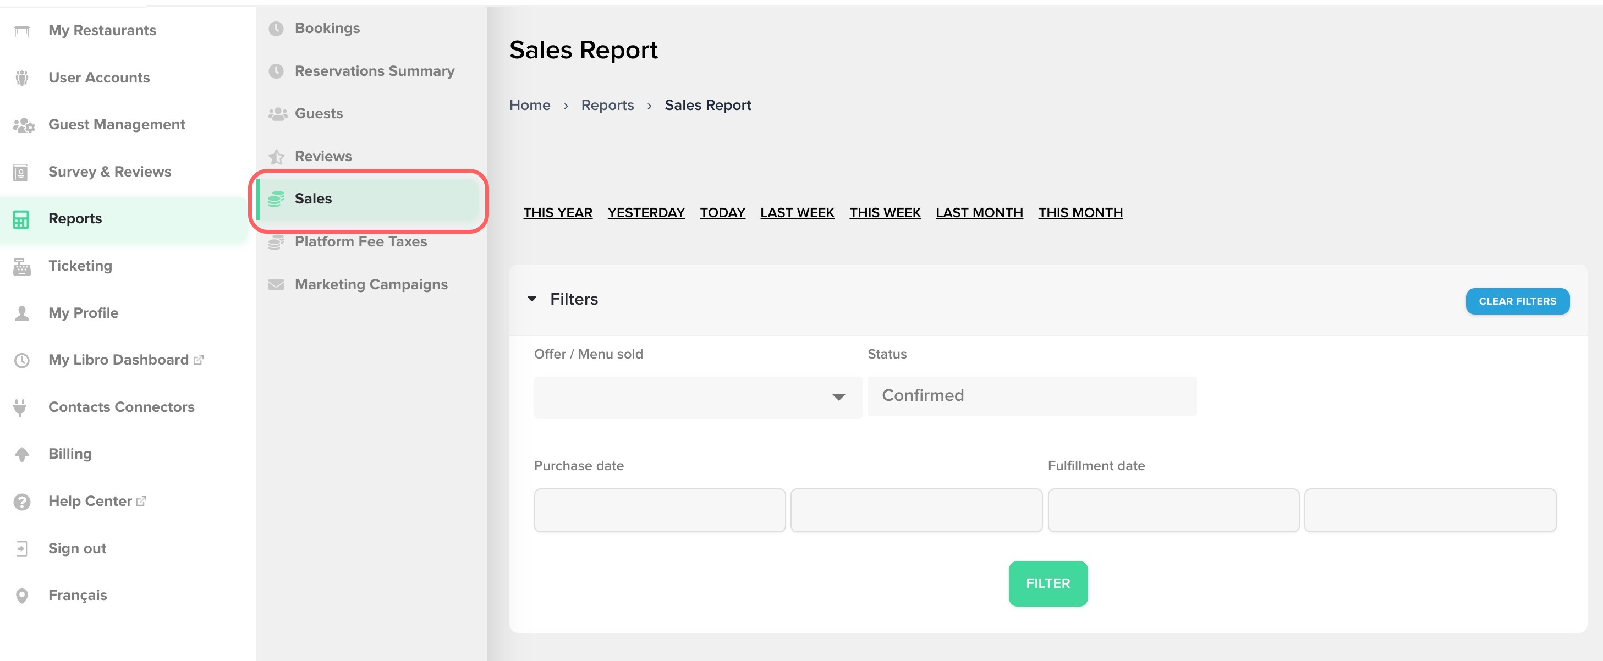Viewport: 1603px width, 661px height.
Task: Click the Guest Management gear-people icon
Action: pos(24,125)
